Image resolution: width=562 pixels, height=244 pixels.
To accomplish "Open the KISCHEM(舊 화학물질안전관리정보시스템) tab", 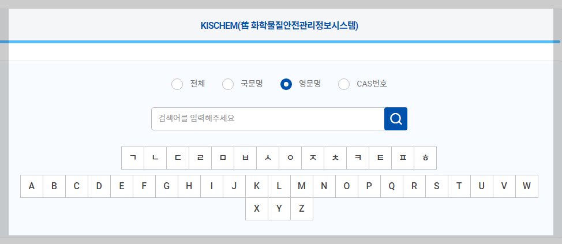I will coord(279,26).
